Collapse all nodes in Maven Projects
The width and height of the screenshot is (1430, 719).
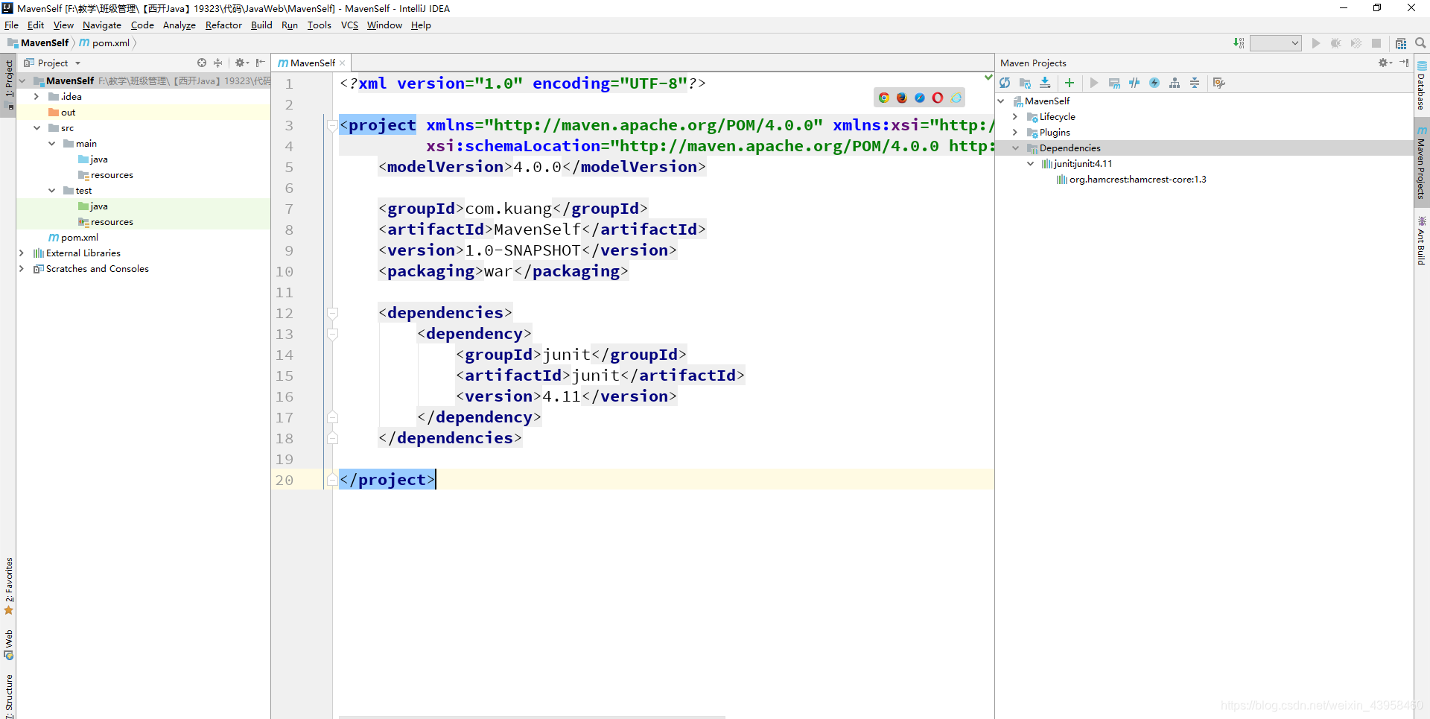tap(1195, 83)
